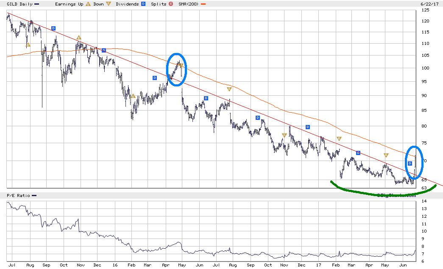Screen dimensions: 443x269
Task: Click earnings-up marker near February 2016
Action: (133, 96)
